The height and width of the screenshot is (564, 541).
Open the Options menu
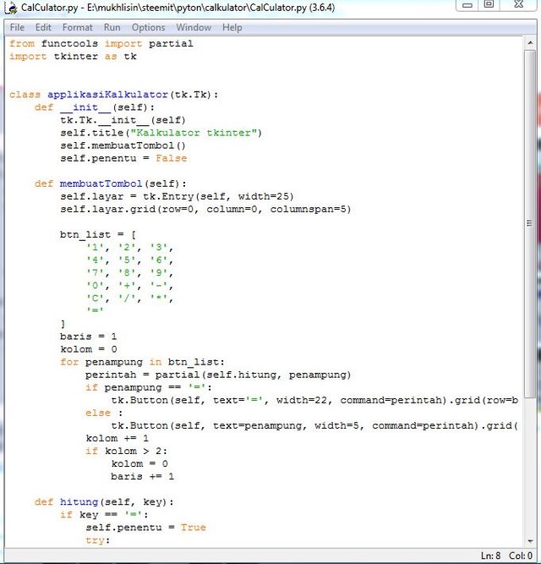[x=148, y=27]
